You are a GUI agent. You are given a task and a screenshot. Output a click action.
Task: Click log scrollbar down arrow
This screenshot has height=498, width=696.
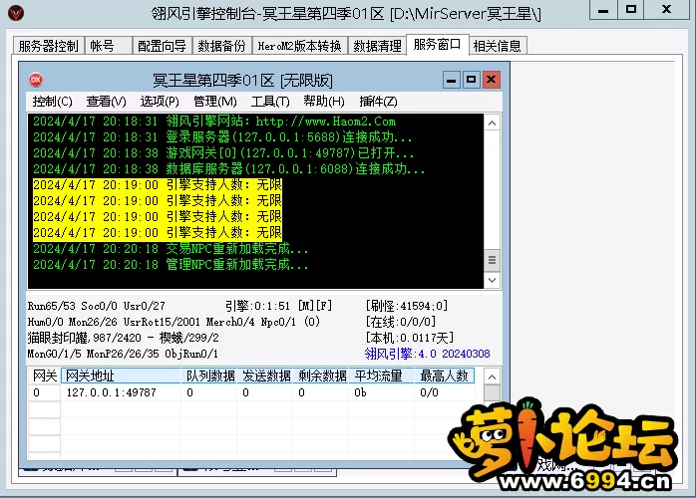492,280
